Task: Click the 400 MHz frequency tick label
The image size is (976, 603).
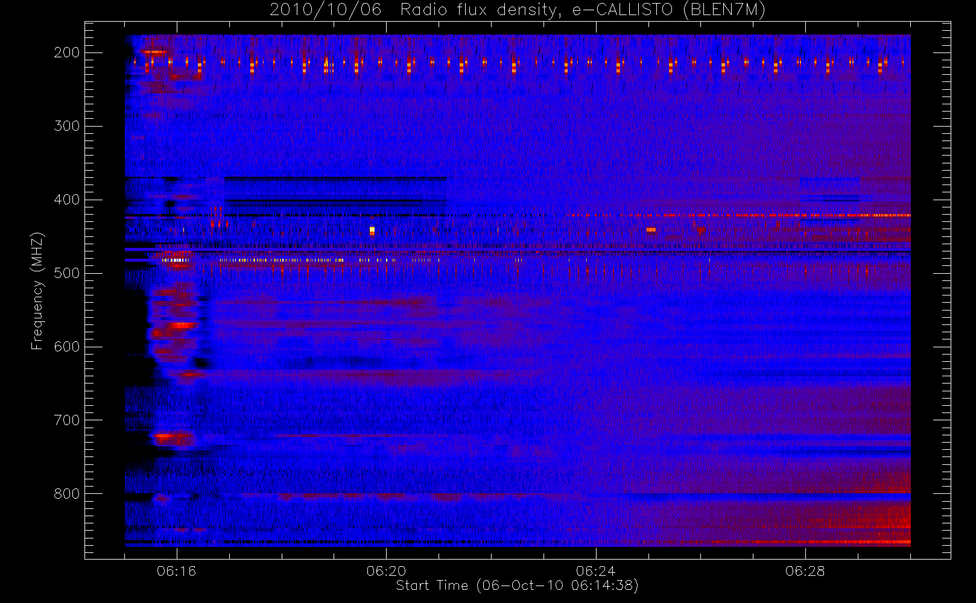Action: pyautogui.click(x=66, y=200)
